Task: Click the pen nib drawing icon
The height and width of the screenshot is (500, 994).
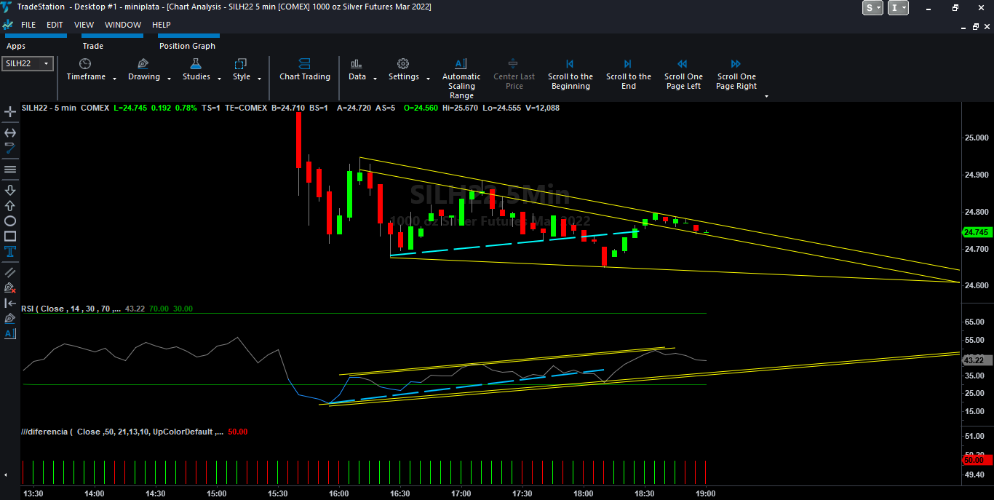Action: click(10, 318)
